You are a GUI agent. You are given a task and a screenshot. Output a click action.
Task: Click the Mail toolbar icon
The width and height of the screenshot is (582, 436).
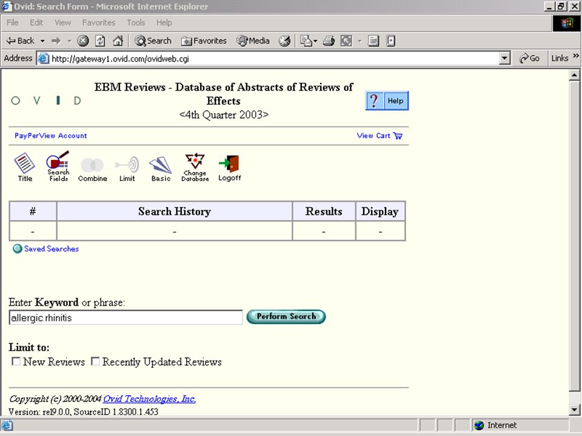[306, 41]
